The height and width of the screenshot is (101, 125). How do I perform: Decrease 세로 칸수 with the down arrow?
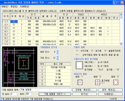[x=58, y=53]
